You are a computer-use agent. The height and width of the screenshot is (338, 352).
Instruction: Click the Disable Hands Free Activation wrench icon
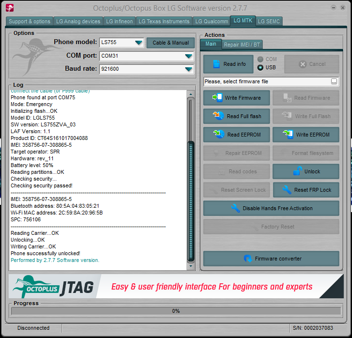[x=236, y=208]
